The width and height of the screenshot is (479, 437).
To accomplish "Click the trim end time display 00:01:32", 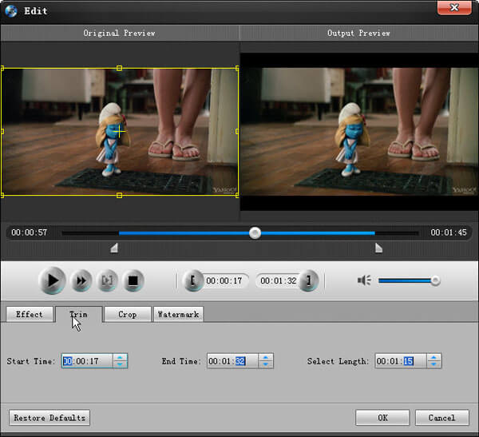I will tap(279, 280).
